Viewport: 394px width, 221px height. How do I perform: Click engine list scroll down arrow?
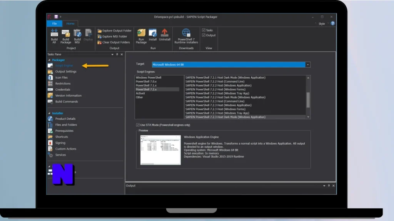point(308,117)
